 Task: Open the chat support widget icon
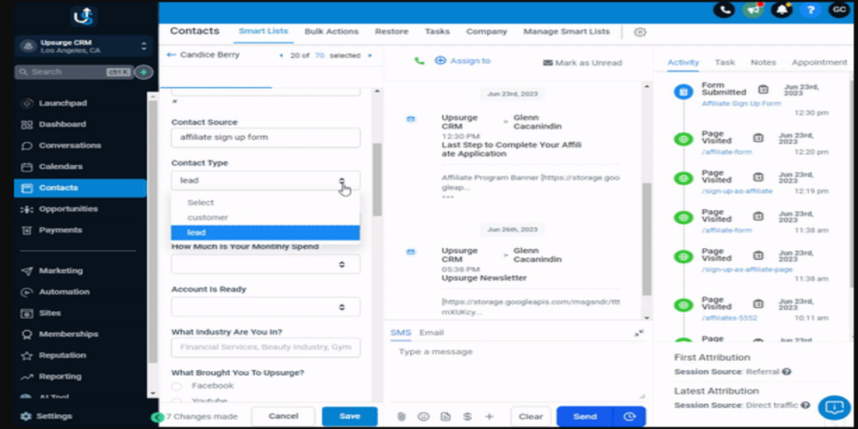(x=835, y=407)
